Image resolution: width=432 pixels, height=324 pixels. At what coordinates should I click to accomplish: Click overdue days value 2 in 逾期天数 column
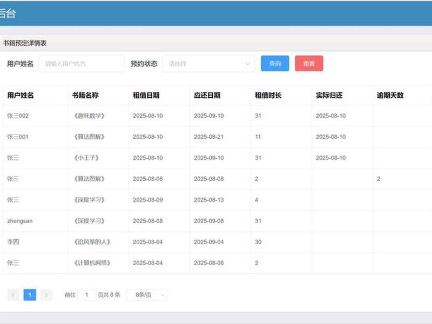tap(379, 179)
